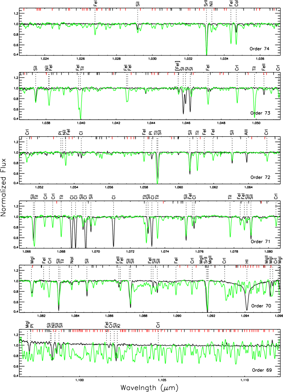Viewport: 283px width, 392px height.
Task: Click the 1.030 wavelength tick label
Action: click(x=152, y=59)
